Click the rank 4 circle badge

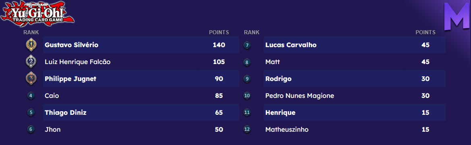(31, 96)
